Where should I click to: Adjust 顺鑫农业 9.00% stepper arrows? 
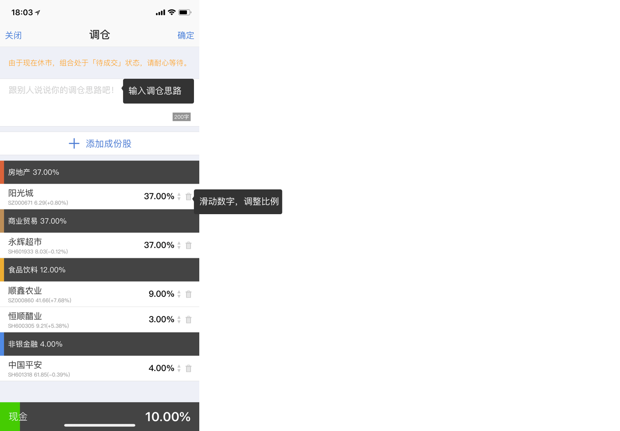(179, 294)
